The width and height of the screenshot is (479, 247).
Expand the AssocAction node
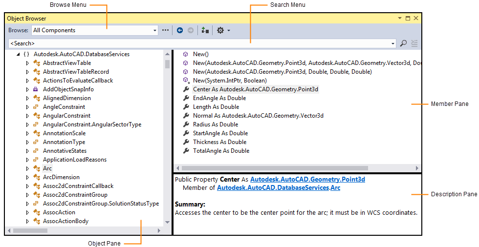tap(27, 212)
